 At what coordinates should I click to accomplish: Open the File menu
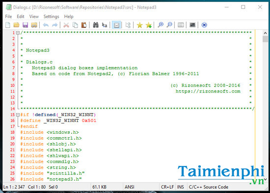point(8,17)
